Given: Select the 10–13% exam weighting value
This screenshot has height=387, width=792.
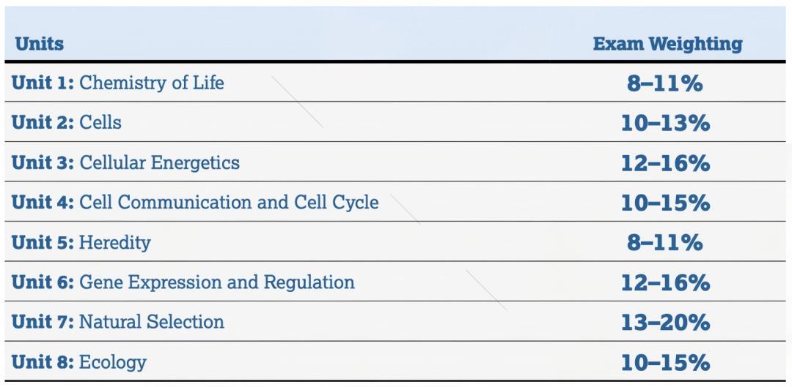Looking at the screenshot, I should tap(665, 123).
